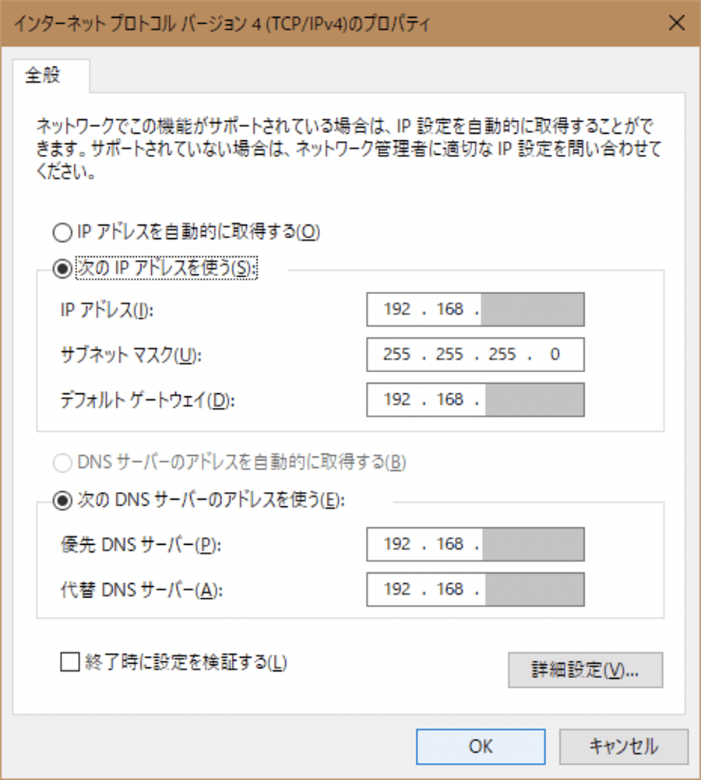Click the デフォルト ゲートウェイ input field
The width and height of the screenshot is (701, 780).
coord(475,400)
